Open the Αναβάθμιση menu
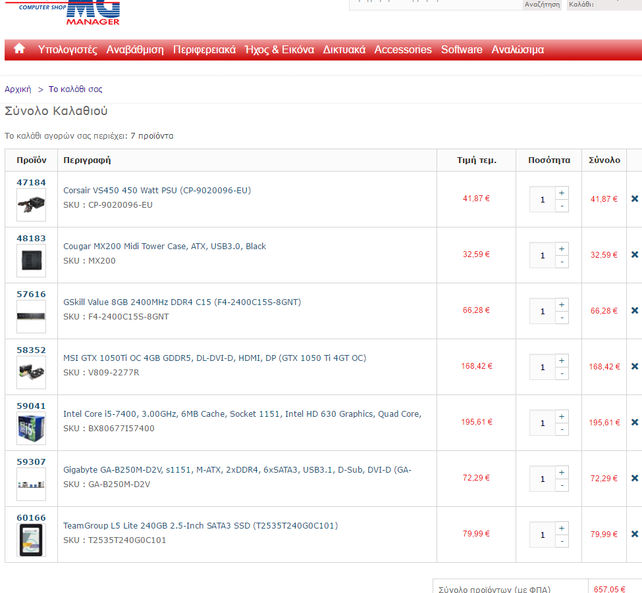Image resolution: width=642 pixels, height=593 pixels. tap(135, 49)
